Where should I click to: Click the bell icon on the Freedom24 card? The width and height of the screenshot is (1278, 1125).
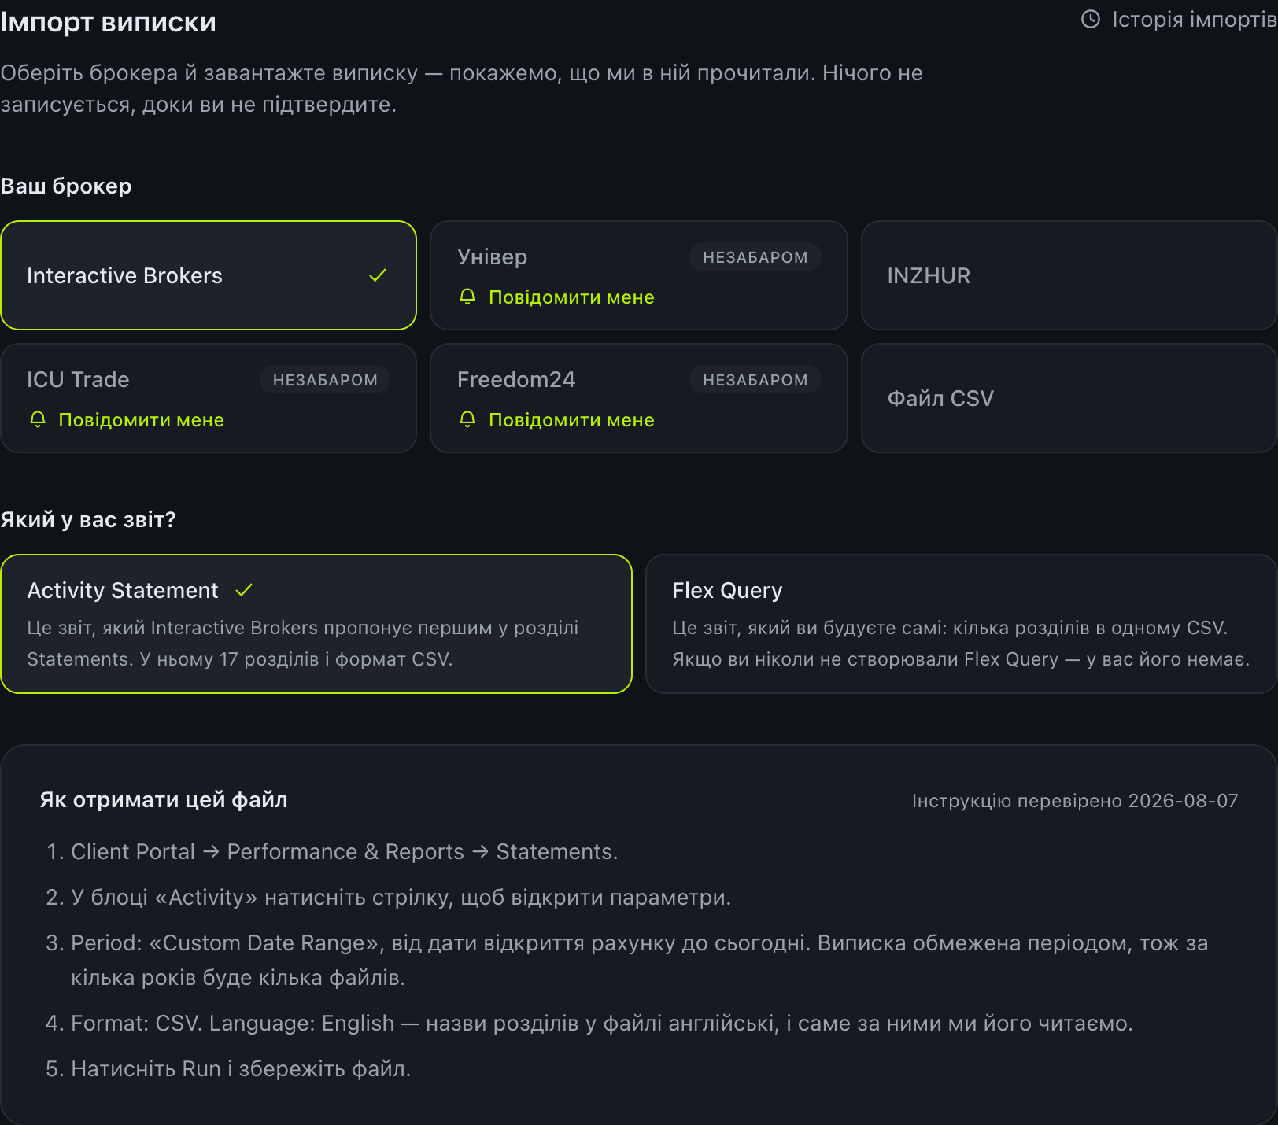pos(467,419)
